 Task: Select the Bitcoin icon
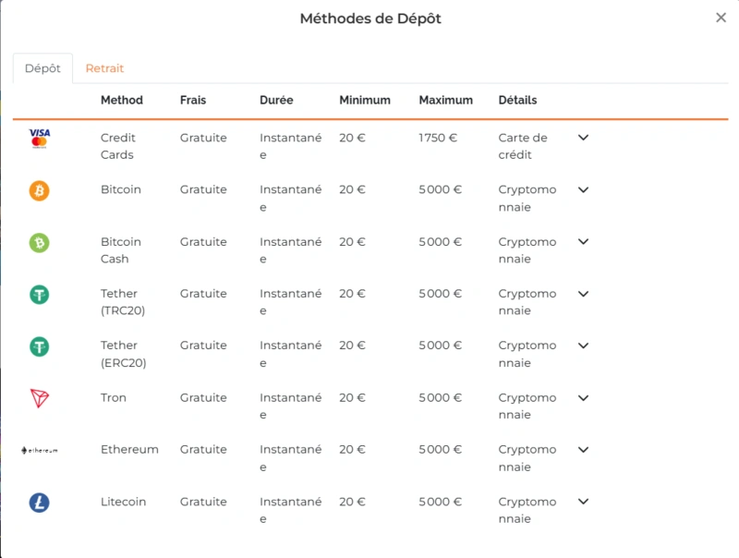(38, 191)
